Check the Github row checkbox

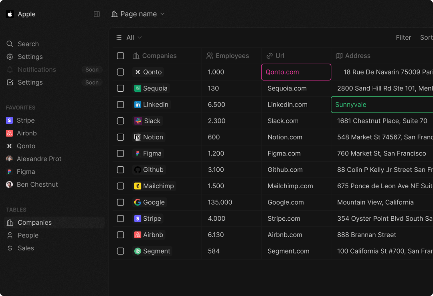click(120, 170)
